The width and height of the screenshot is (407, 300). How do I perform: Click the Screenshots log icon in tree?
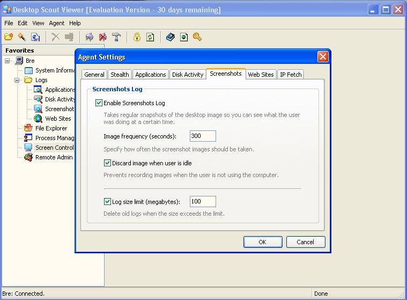[38, 109]
